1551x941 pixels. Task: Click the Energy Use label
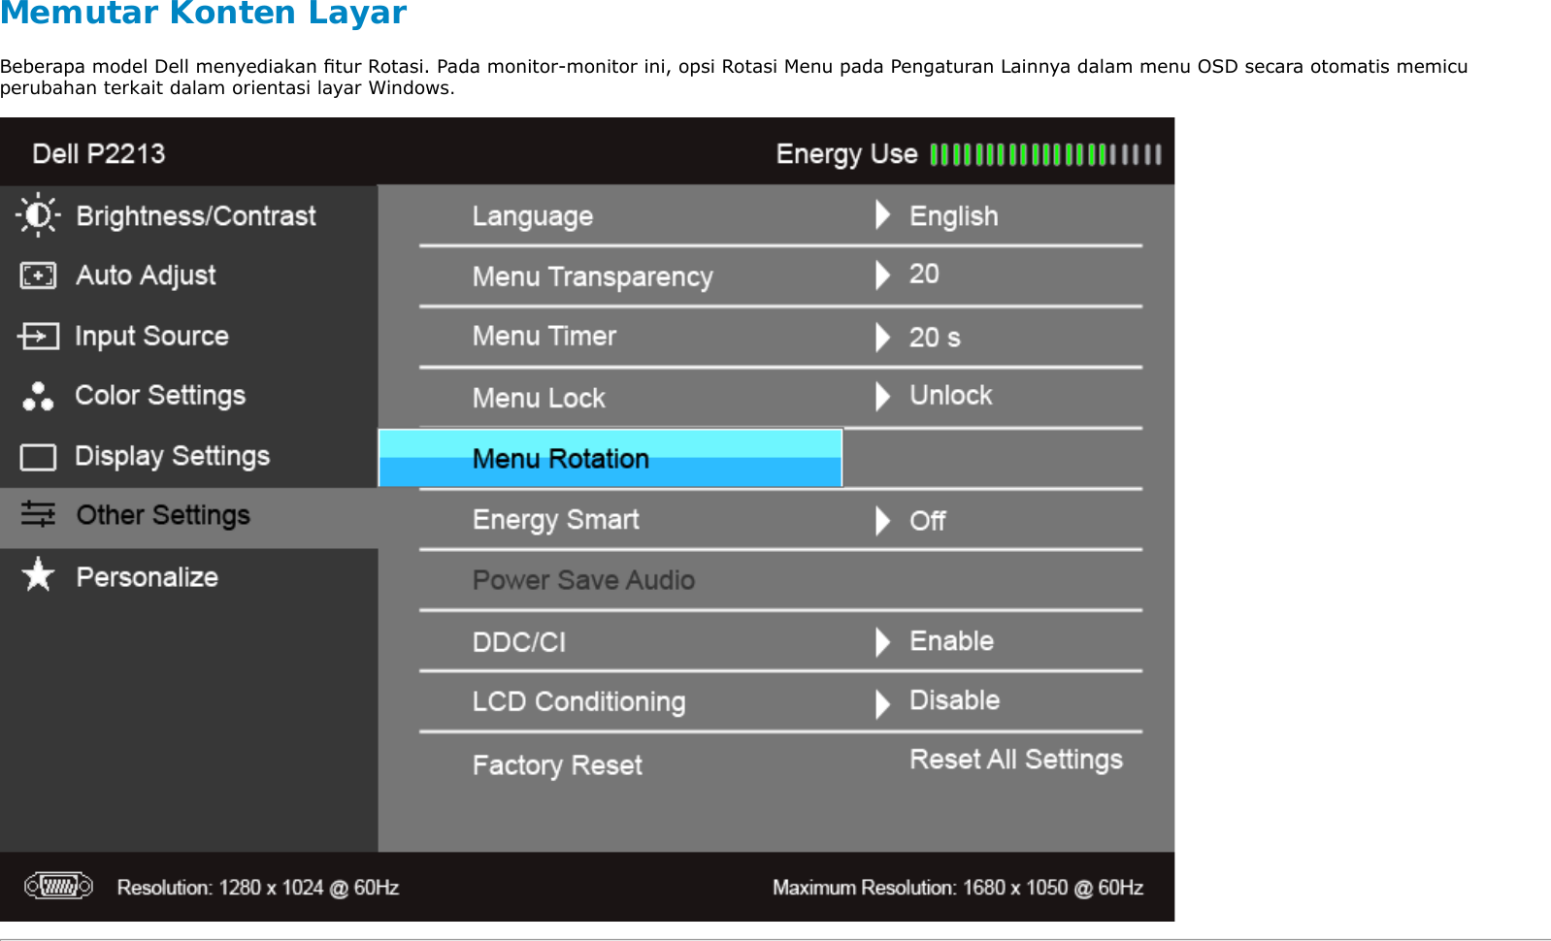click(x=846, y=154)
